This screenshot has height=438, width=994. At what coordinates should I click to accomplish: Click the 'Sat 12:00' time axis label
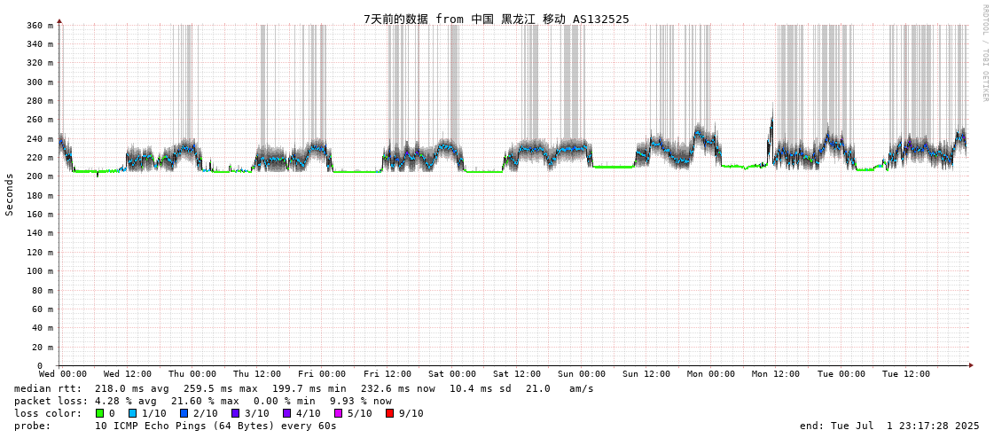[x=517, y=374]
